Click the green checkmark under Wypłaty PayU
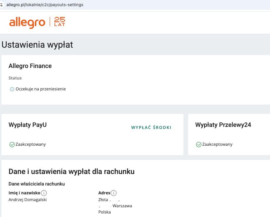This screenshot has height=217, width=270. click(x=12, y=145)
